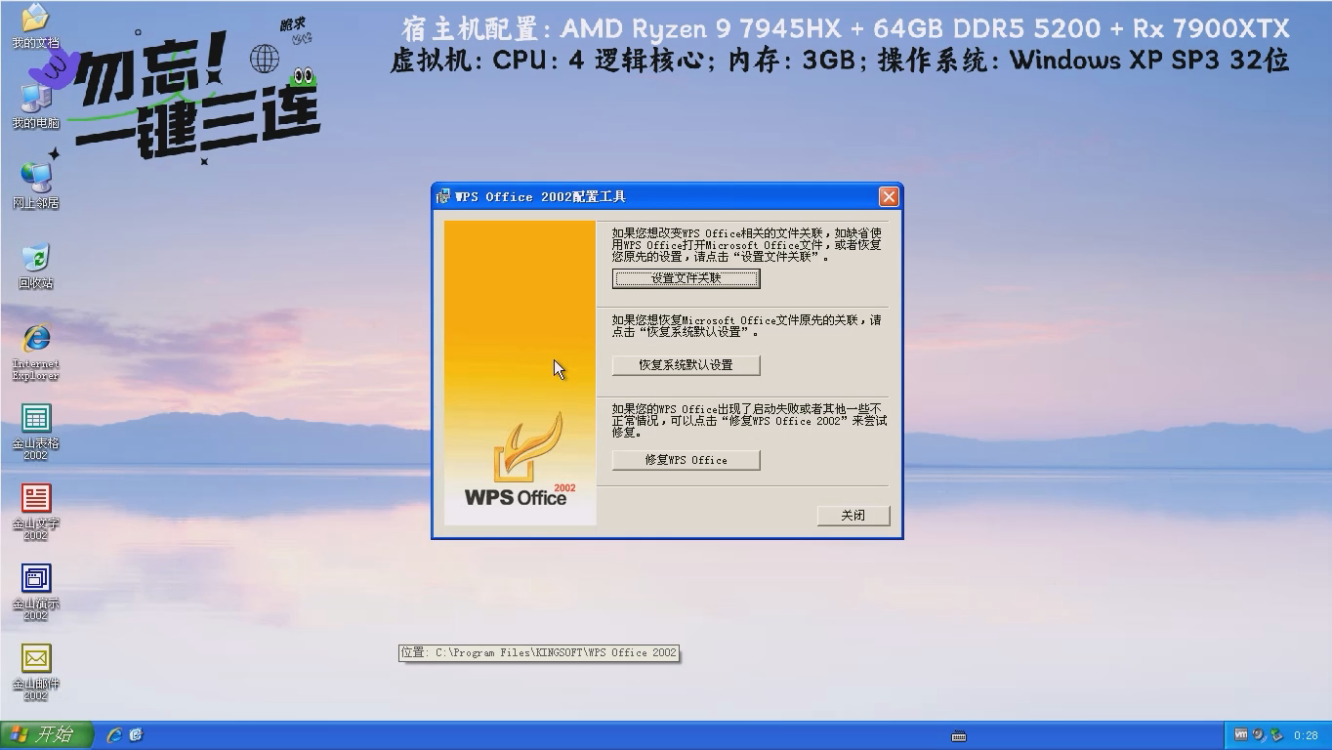Viewport: 1332px width, 750px height.
Task: Launch Internet Explorer from the quick launch bar
Action: 114,734
